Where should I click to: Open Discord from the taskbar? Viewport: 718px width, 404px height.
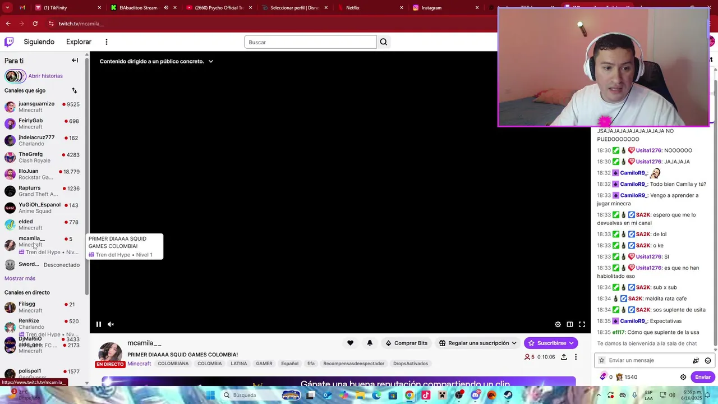(475, 395)
